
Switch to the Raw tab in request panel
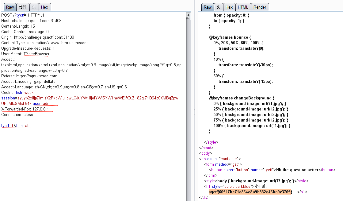tap(10, 7)
